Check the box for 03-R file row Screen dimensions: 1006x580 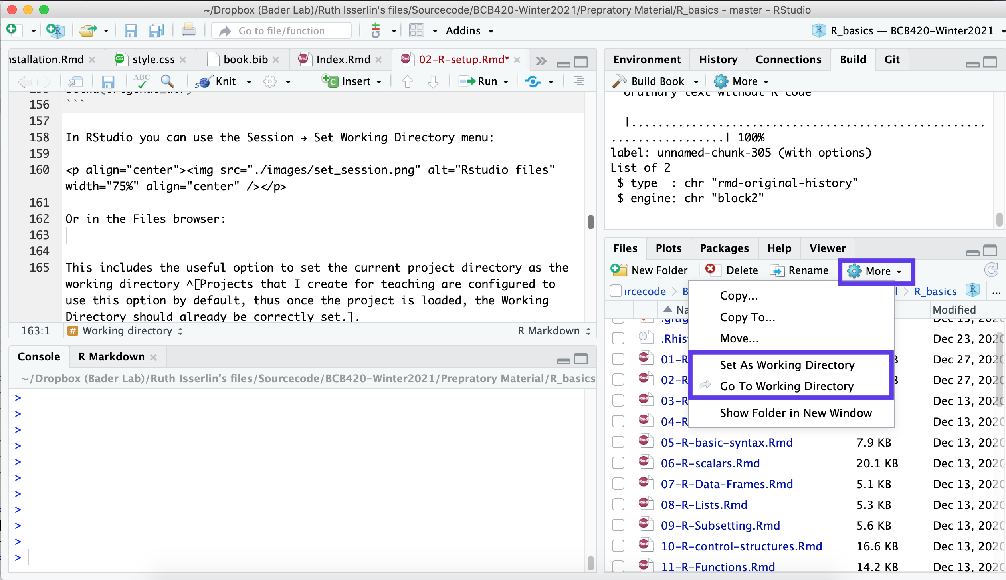pos(618,401)
